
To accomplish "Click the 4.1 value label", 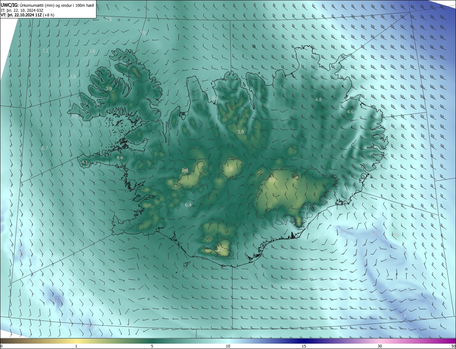I will coord(85,162).
